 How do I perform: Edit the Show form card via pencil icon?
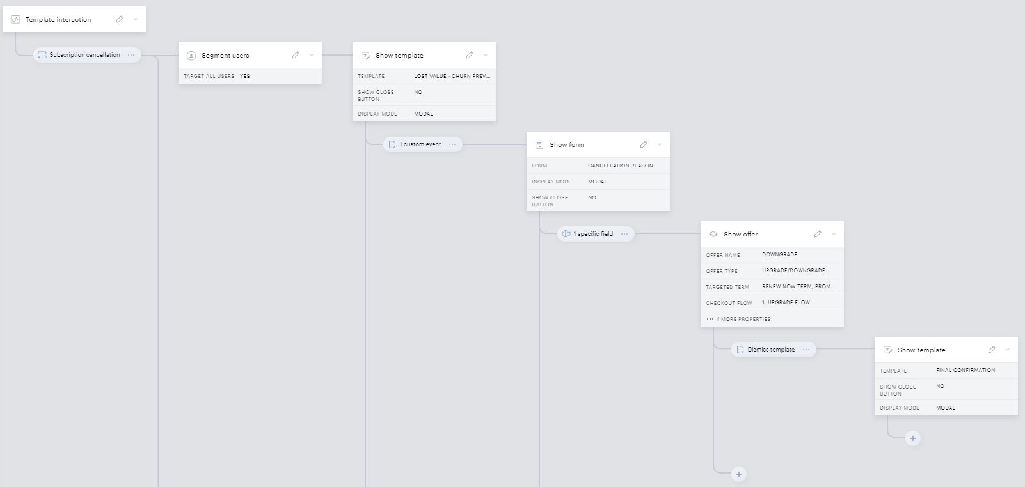tap(644, 144)
